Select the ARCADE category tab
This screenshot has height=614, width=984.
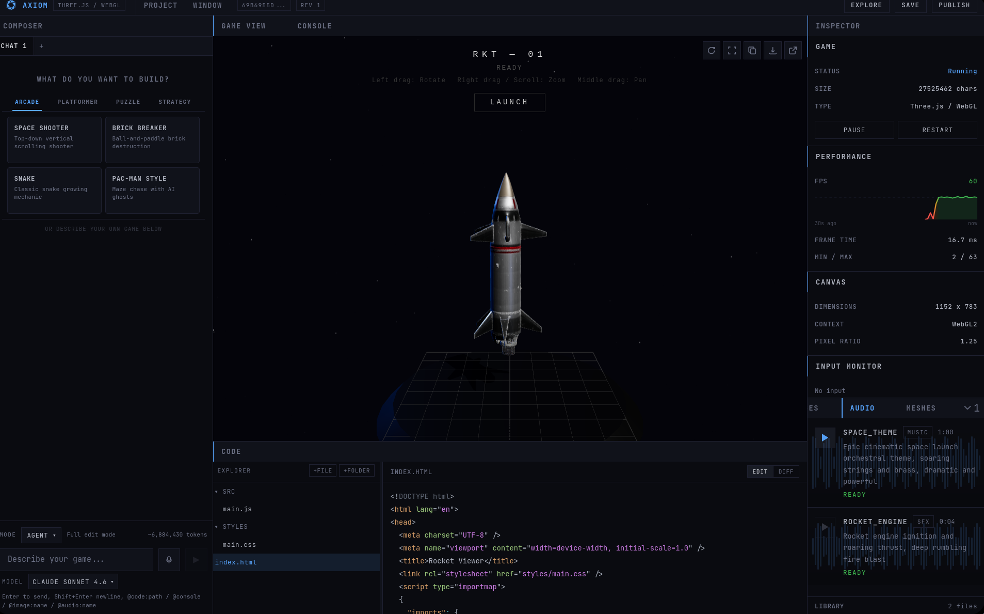click(x=27, y=102)
